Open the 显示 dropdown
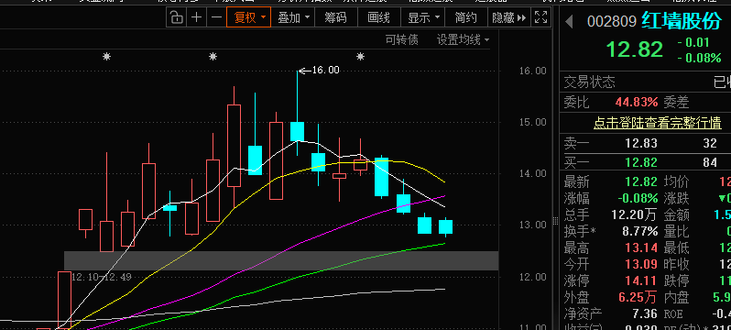Screen dimensions: 731x330 click(423, 17)
